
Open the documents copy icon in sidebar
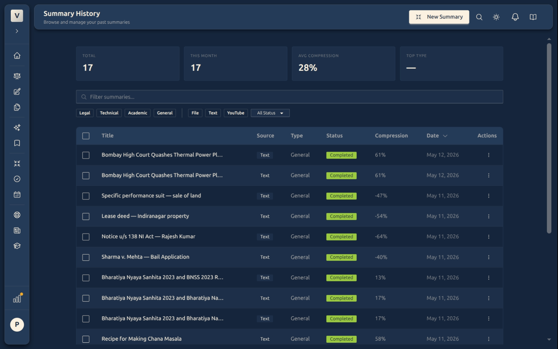click(x=17, y=107)
